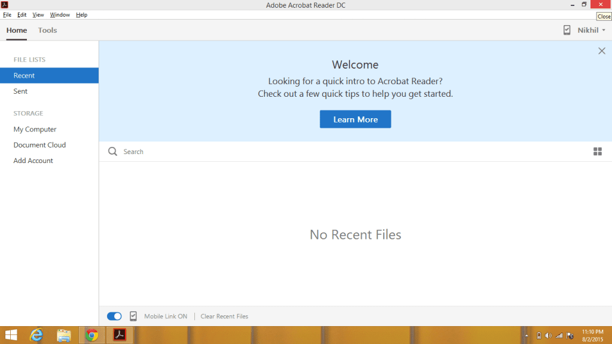Open the Edit menu

click(22, 15)
